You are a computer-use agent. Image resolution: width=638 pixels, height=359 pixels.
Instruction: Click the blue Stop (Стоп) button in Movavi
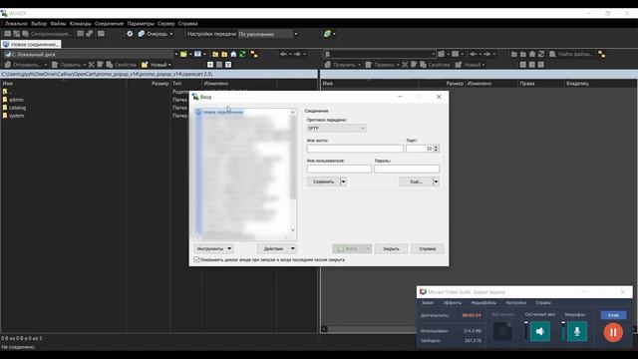613,315
